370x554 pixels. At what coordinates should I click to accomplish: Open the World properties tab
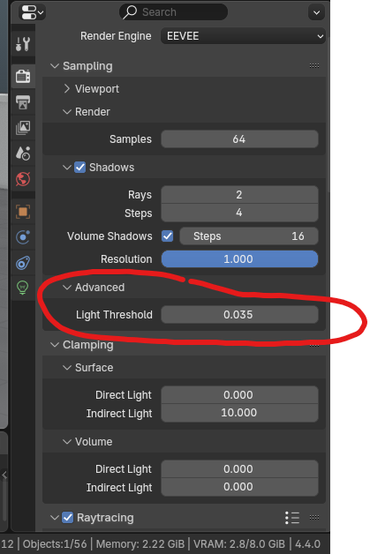pyautogui.click(x=23, y=179)
